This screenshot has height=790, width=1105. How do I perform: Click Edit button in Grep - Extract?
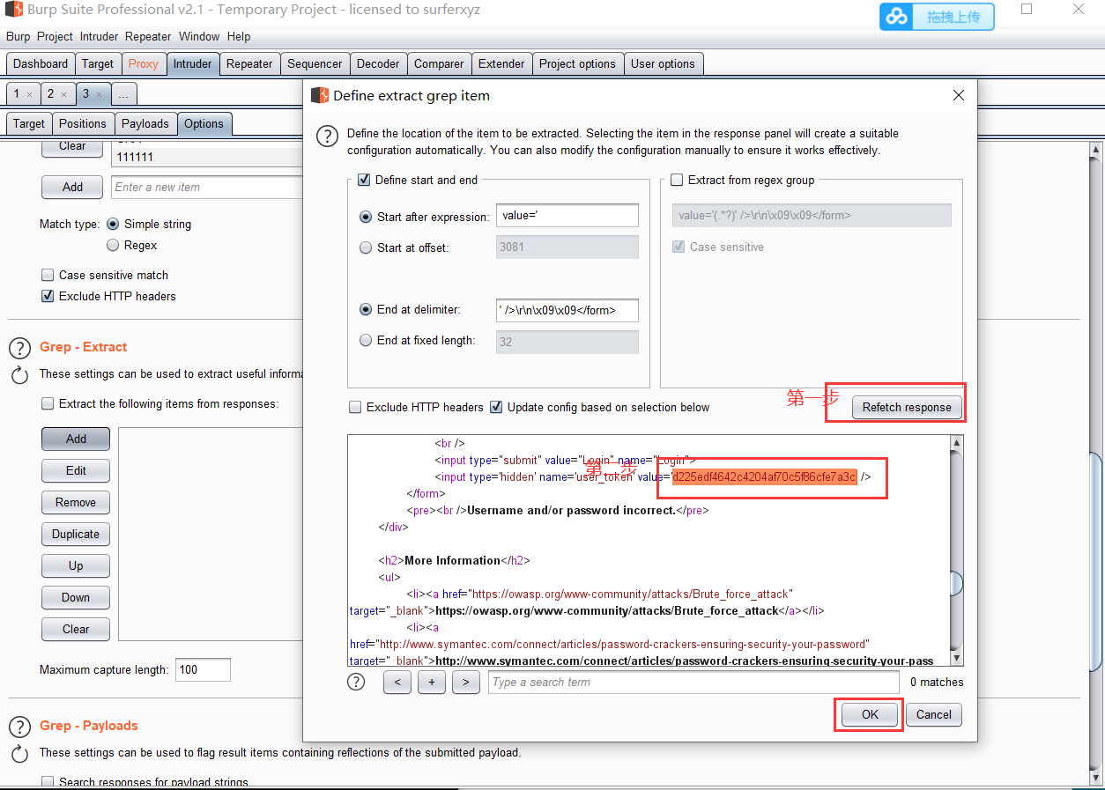76,471
